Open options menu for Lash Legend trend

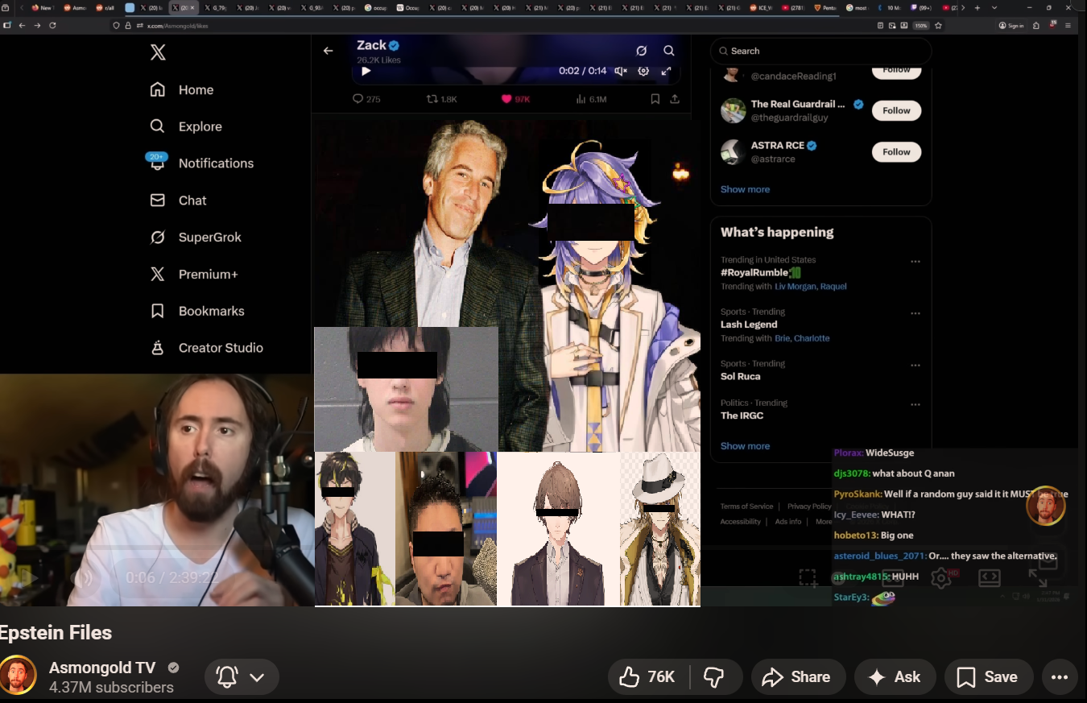tap(915, 313)
